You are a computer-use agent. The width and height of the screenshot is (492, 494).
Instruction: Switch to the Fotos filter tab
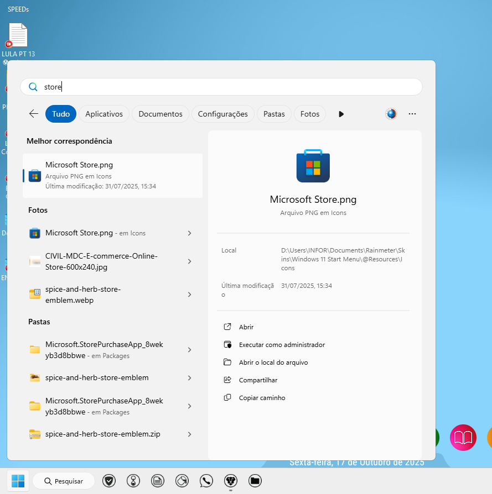[x=309, y=114]
